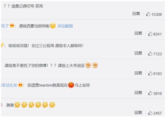Tap thumbs-up icon next to 6183

[x=150, y=73]
